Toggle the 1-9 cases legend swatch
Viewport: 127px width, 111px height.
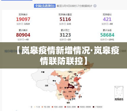pyautogui.click(x=35, y=107)
